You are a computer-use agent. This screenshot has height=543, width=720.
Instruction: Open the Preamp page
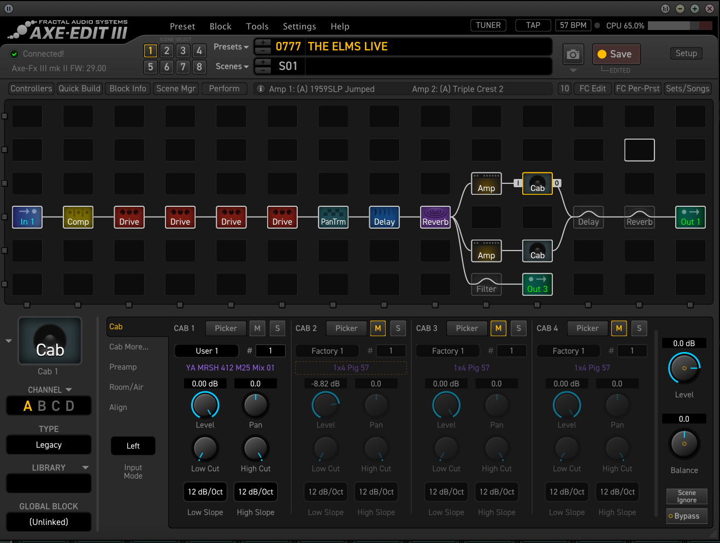tap(123, 367)
